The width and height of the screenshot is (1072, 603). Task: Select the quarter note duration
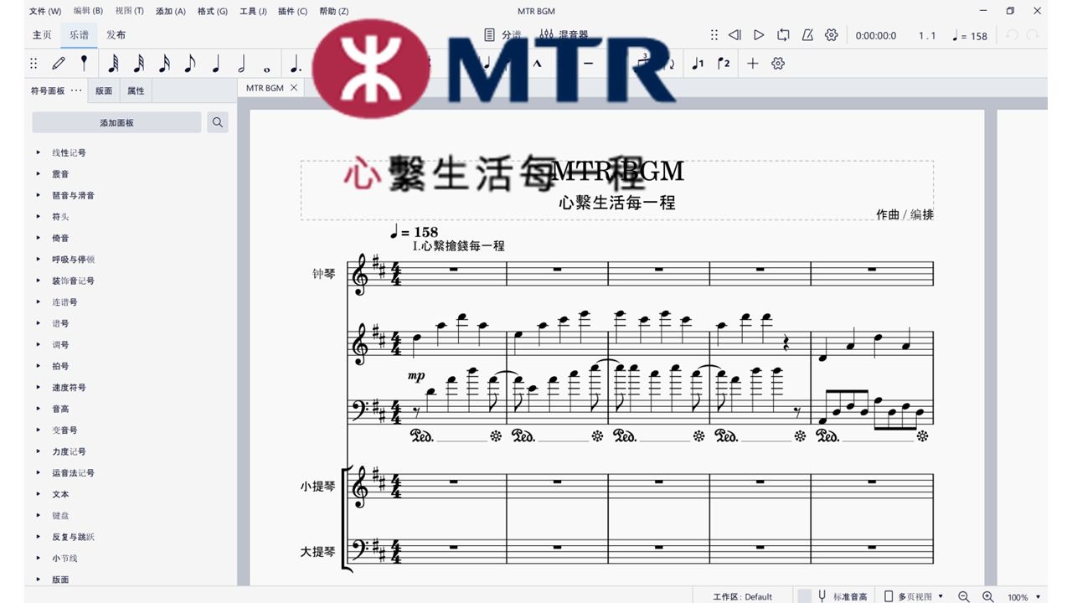[x=216, y=64]
